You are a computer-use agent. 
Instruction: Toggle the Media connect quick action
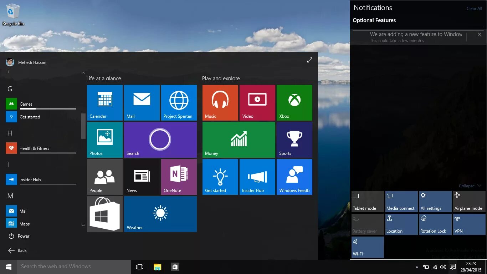tap(401, 202)
